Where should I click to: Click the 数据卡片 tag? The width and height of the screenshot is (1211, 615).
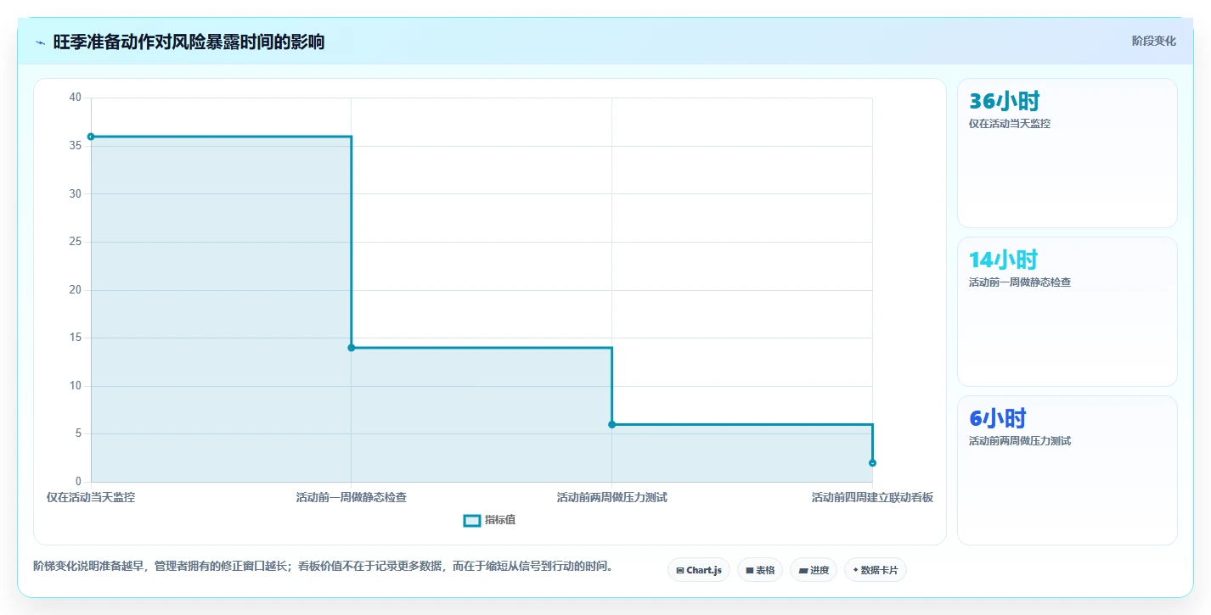(x=875, y=570)
